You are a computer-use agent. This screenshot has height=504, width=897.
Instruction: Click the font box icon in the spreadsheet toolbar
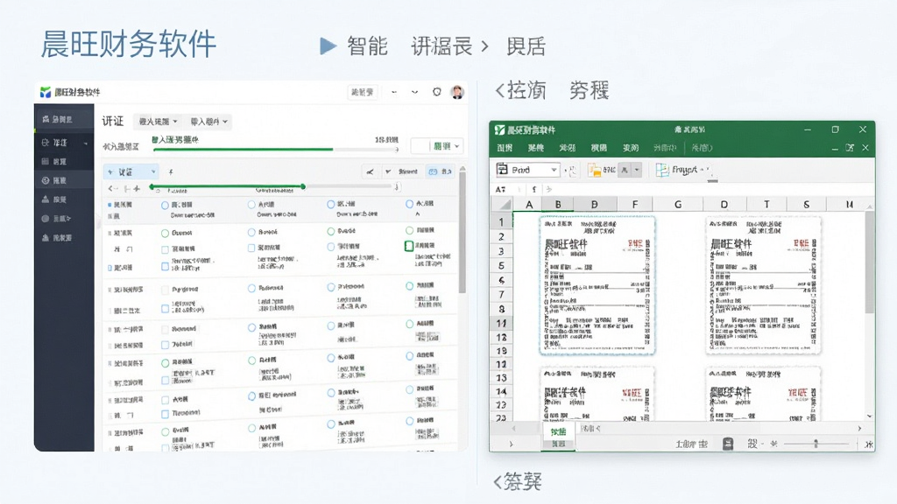coord(502,169)
